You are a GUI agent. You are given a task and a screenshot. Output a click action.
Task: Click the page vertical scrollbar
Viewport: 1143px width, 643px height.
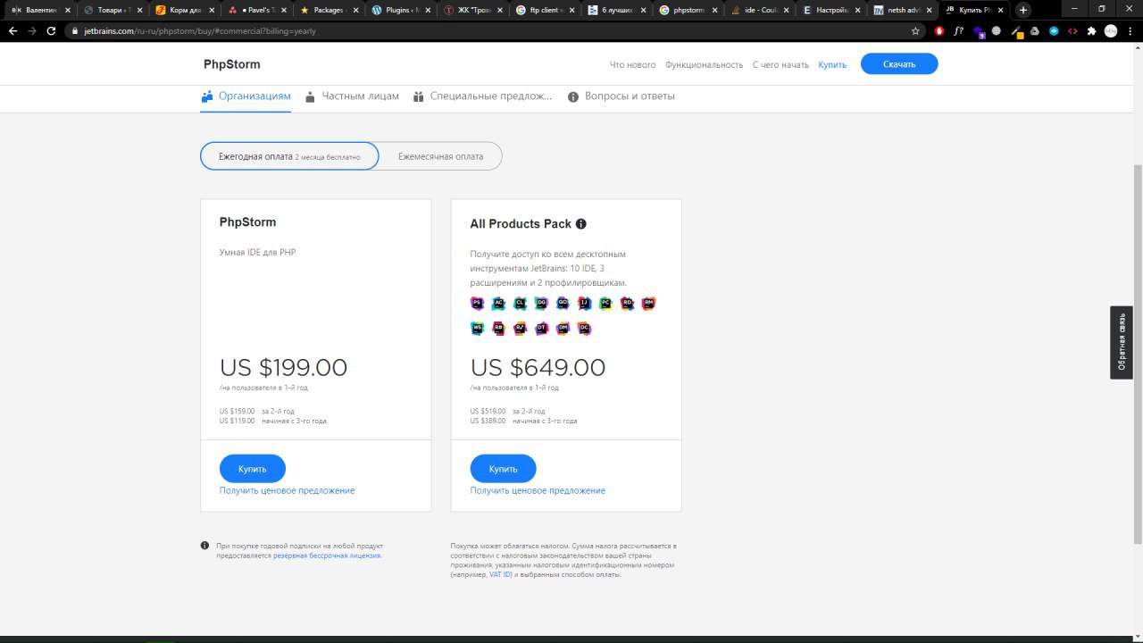(x=1138, y=353)
